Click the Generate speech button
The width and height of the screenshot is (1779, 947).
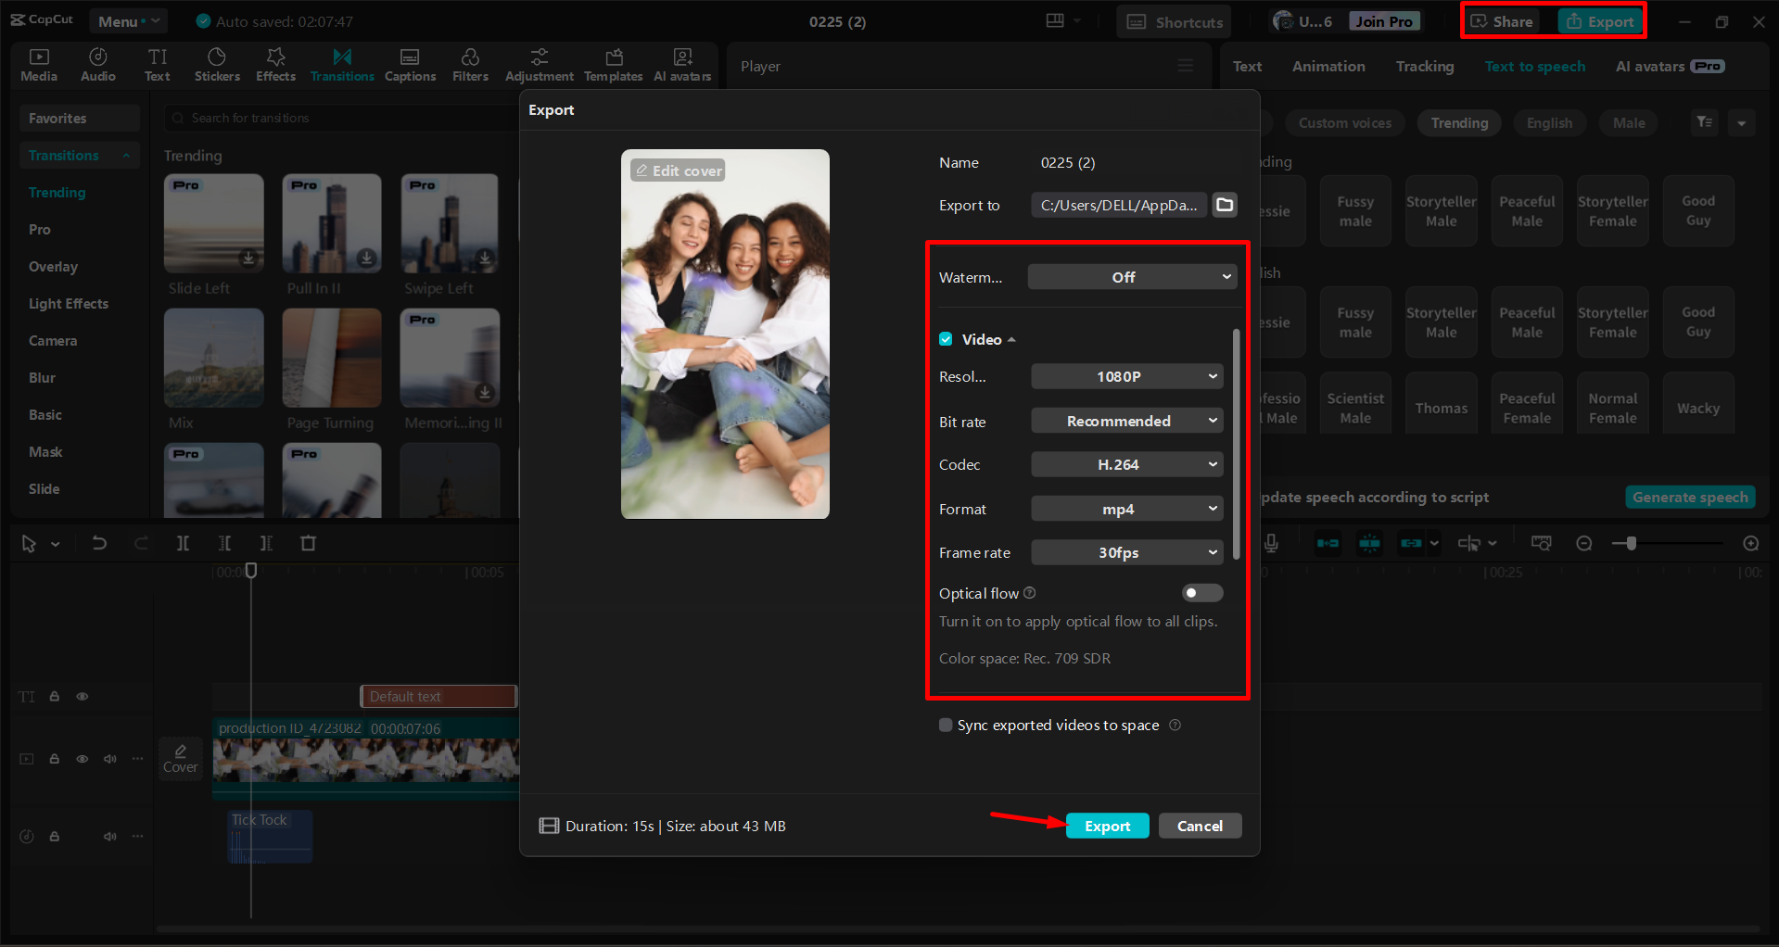click(1689, 497)
